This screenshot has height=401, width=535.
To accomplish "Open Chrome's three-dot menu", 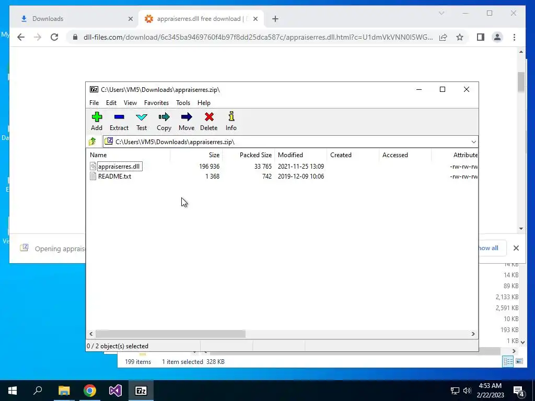I will [514, 37].
